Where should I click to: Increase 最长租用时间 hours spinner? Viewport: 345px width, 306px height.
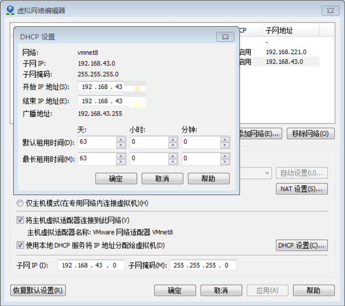pos(172,156)
